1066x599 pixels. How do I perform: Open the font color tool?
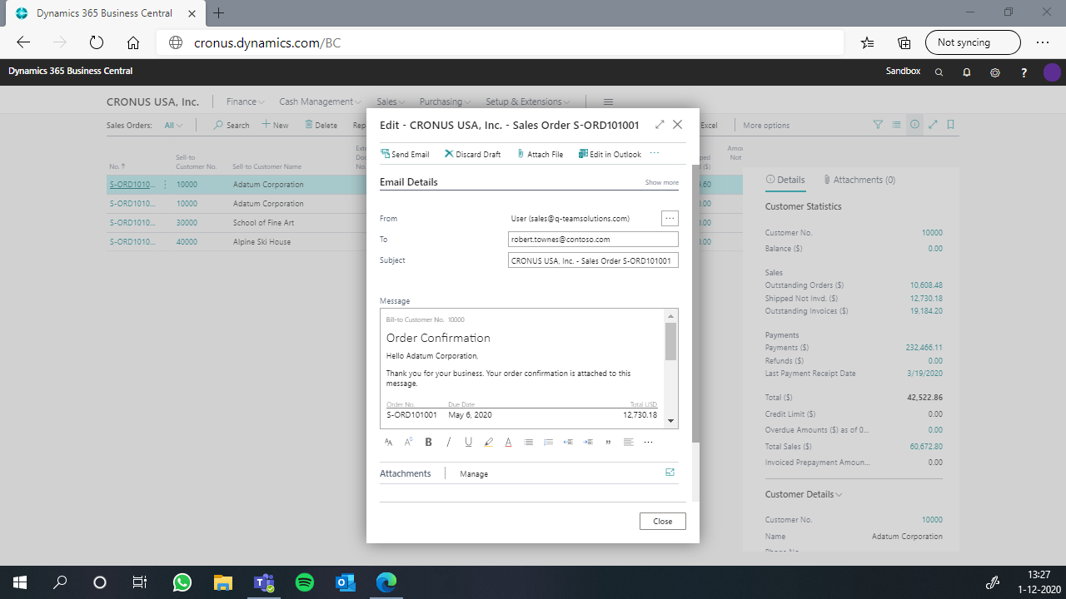(x=508, y=442)
